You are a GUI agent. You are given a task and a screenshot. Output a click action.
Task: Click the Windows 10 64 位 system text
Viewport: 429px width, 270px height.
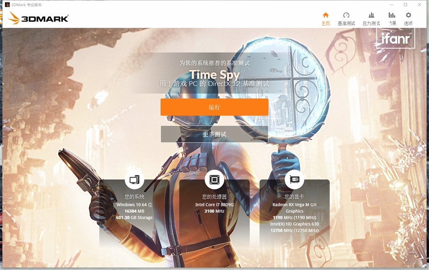click(134, 205)
